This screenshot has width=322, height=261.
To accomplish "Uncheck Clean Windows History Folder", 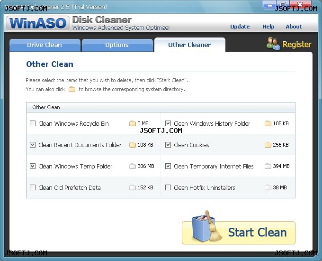I will [x=168, y=123].
